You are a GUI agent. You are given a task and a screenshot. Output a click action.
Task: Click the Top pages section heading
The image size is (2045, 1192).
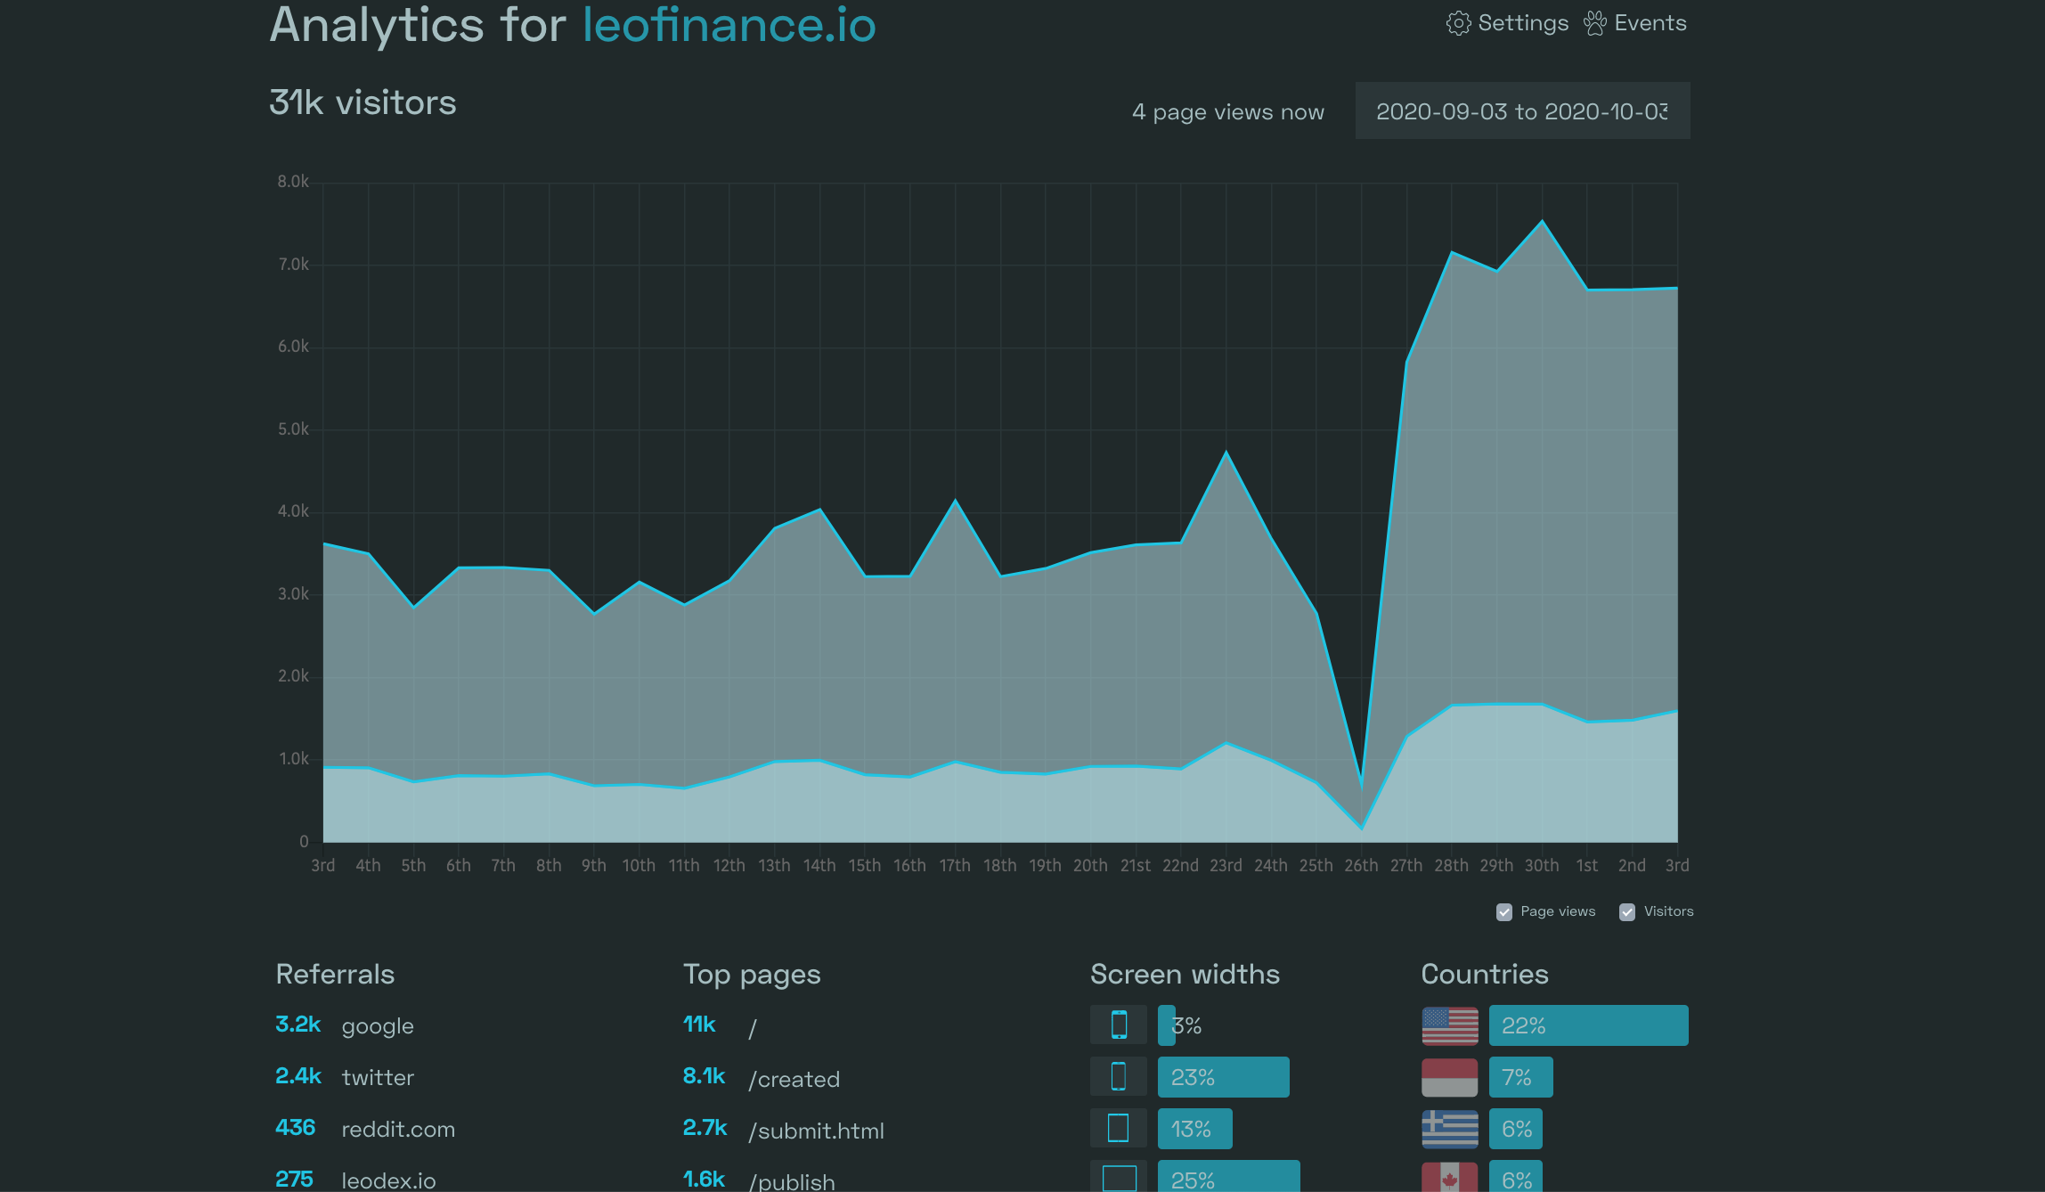click(752, 975)
